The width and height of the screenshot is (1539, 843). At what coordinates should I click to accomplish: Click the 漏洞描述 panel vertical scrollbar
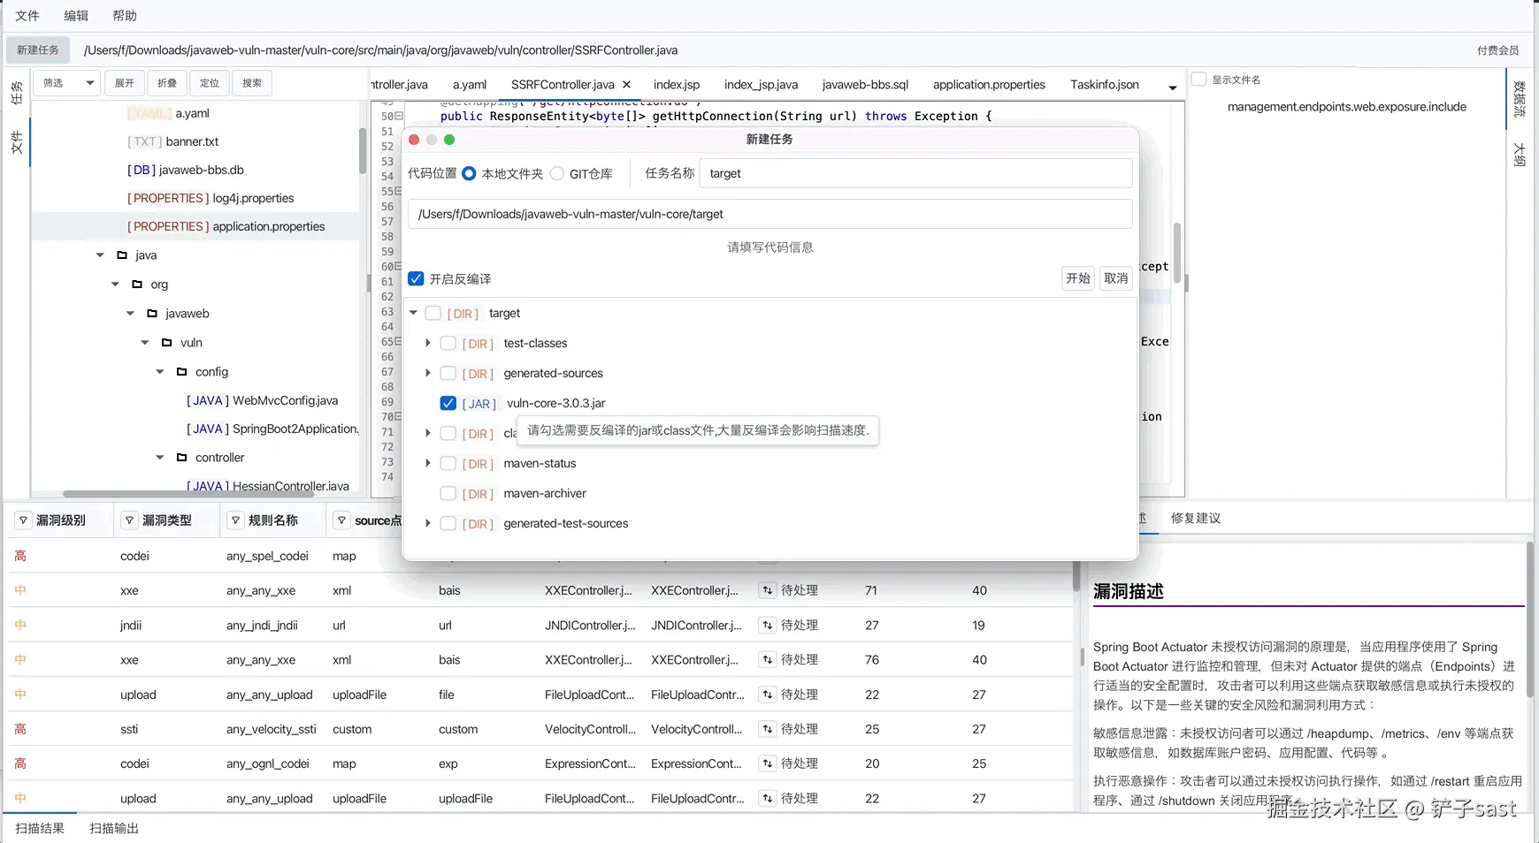(1529, 619)
